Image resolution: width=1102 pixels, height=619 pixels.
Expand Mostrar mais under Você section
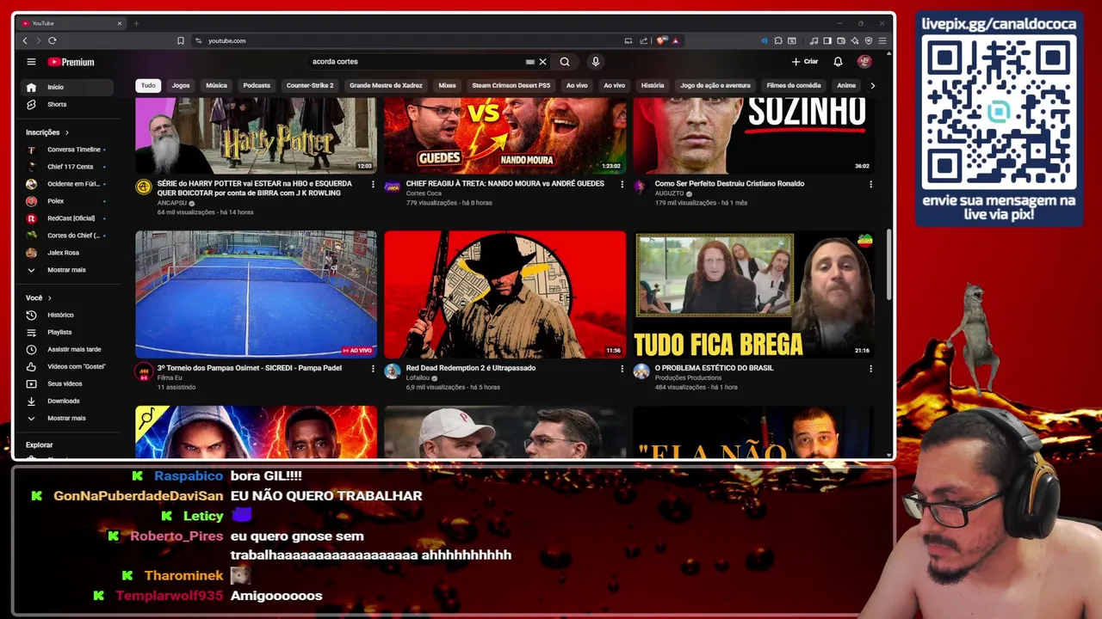[67, 418]
